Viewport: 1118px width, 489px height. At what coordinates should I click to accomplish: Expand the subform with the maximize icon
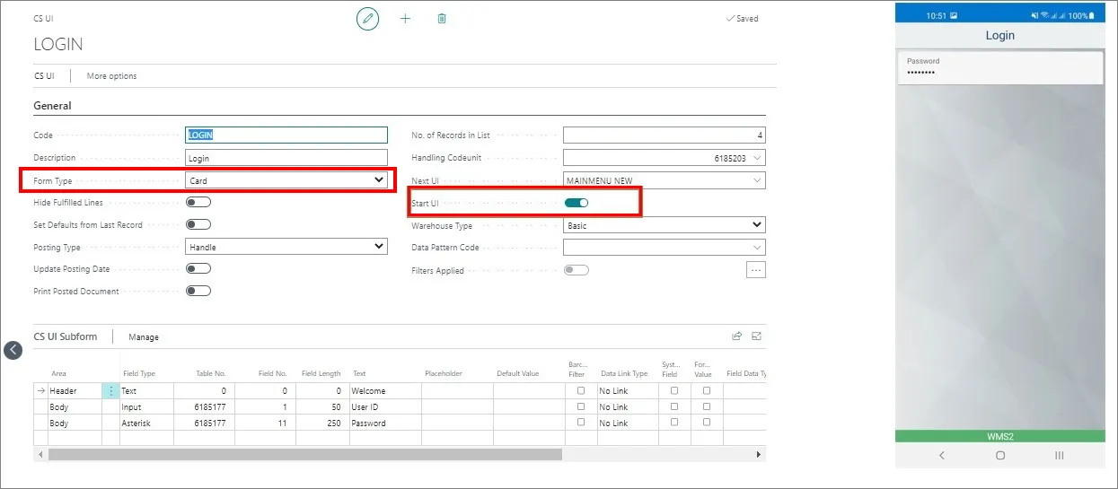pyautogui.click(x=756, y=336)
